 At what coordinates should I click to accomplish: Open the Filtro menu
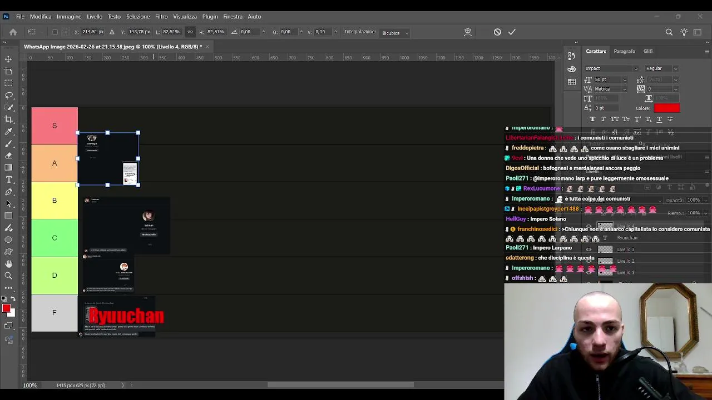click(161, 17)
